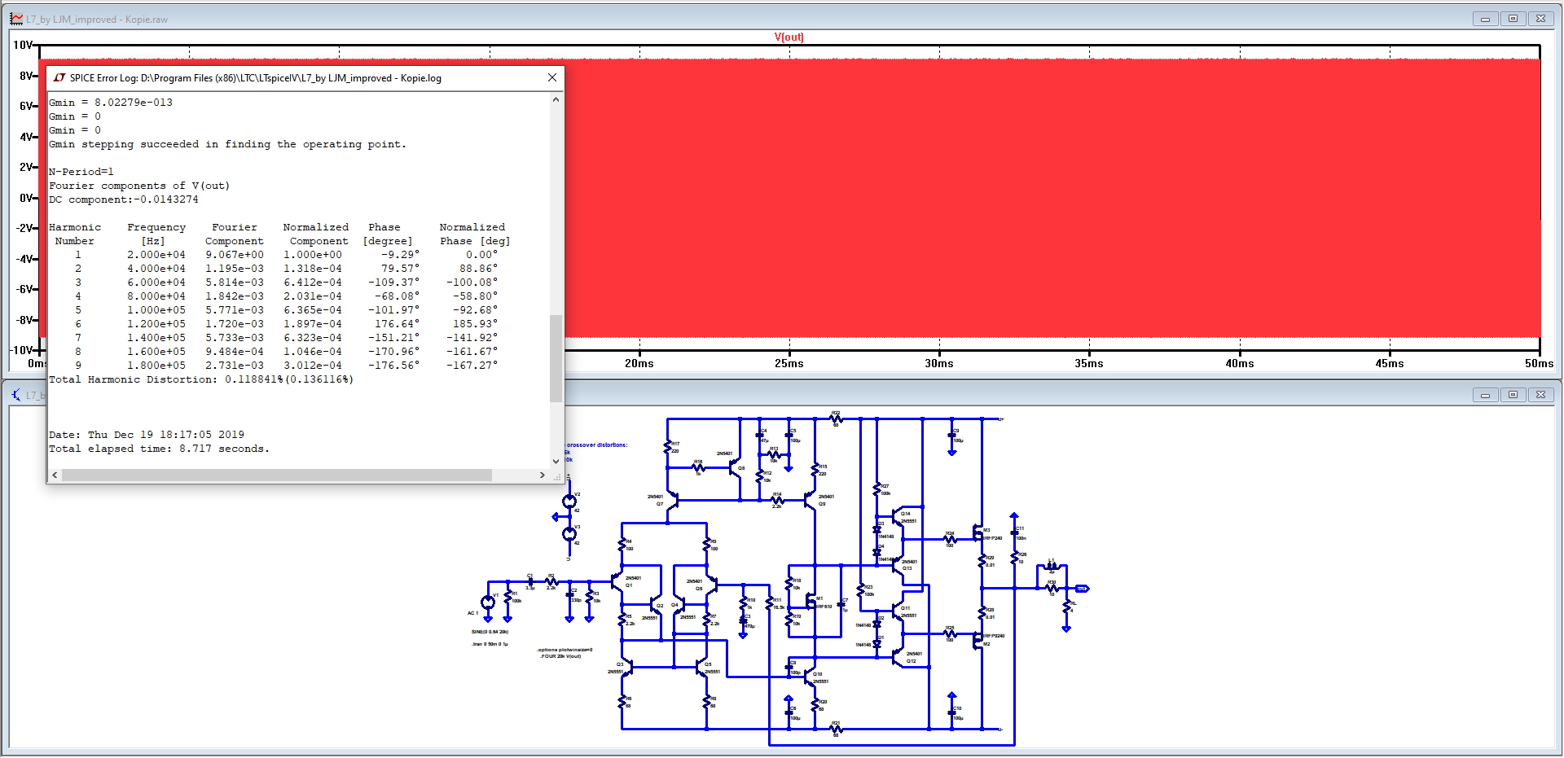
Task: Click the log's horizontal scrollbar thumb
Action: pyautogui.click(x=277, y=475)
